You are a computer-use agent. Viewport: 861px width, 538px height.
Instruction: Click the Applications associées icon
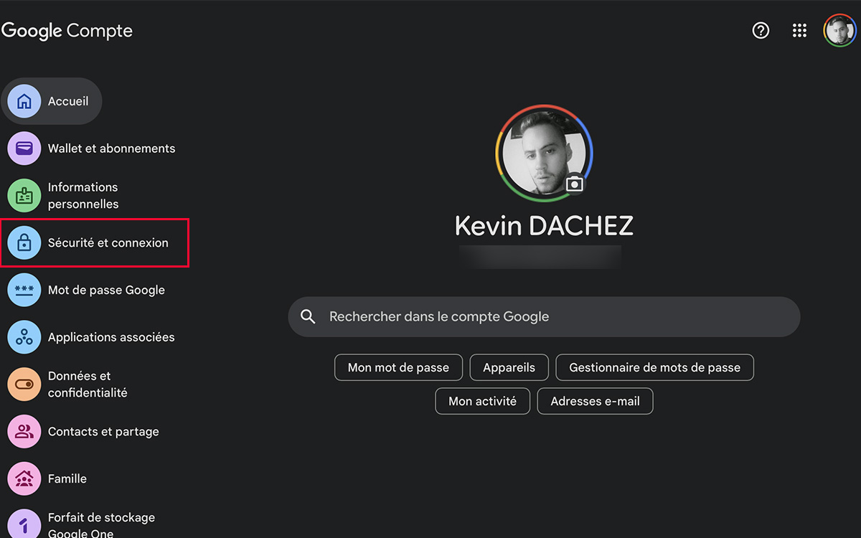[x=24, y=337]
